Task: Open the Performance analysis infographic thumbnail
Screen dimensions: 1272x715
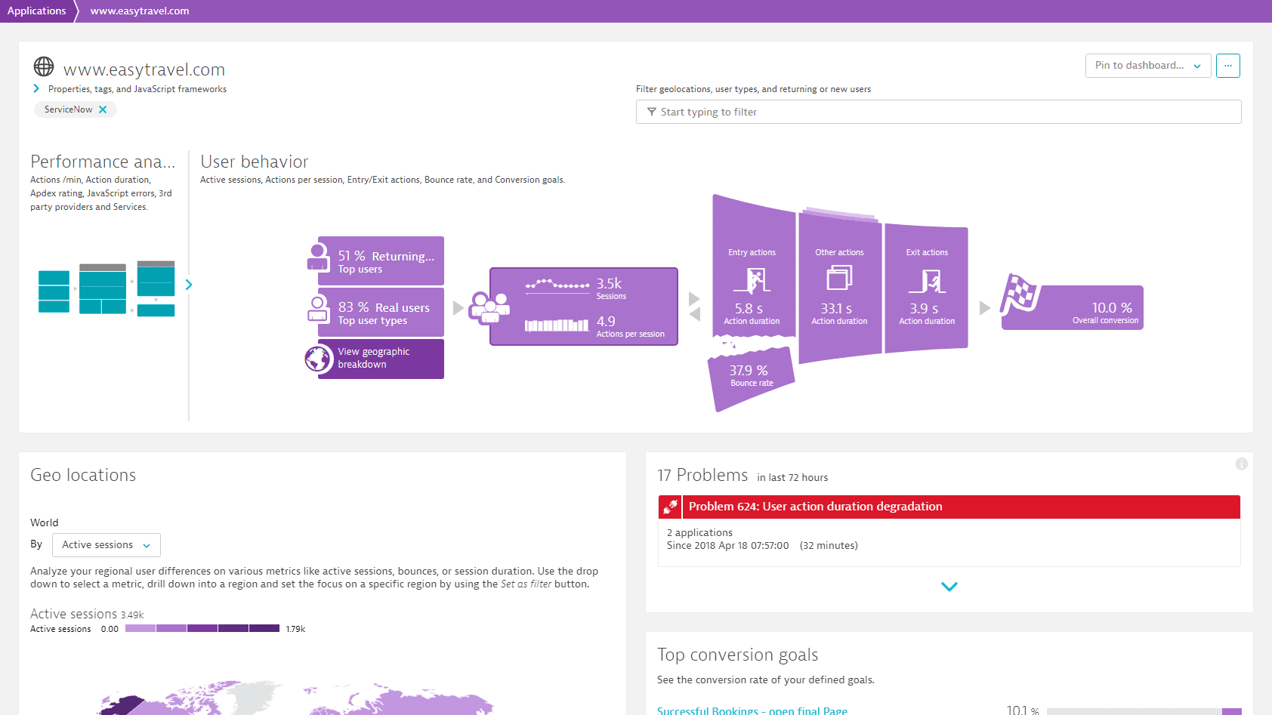Action: [107, 288]
